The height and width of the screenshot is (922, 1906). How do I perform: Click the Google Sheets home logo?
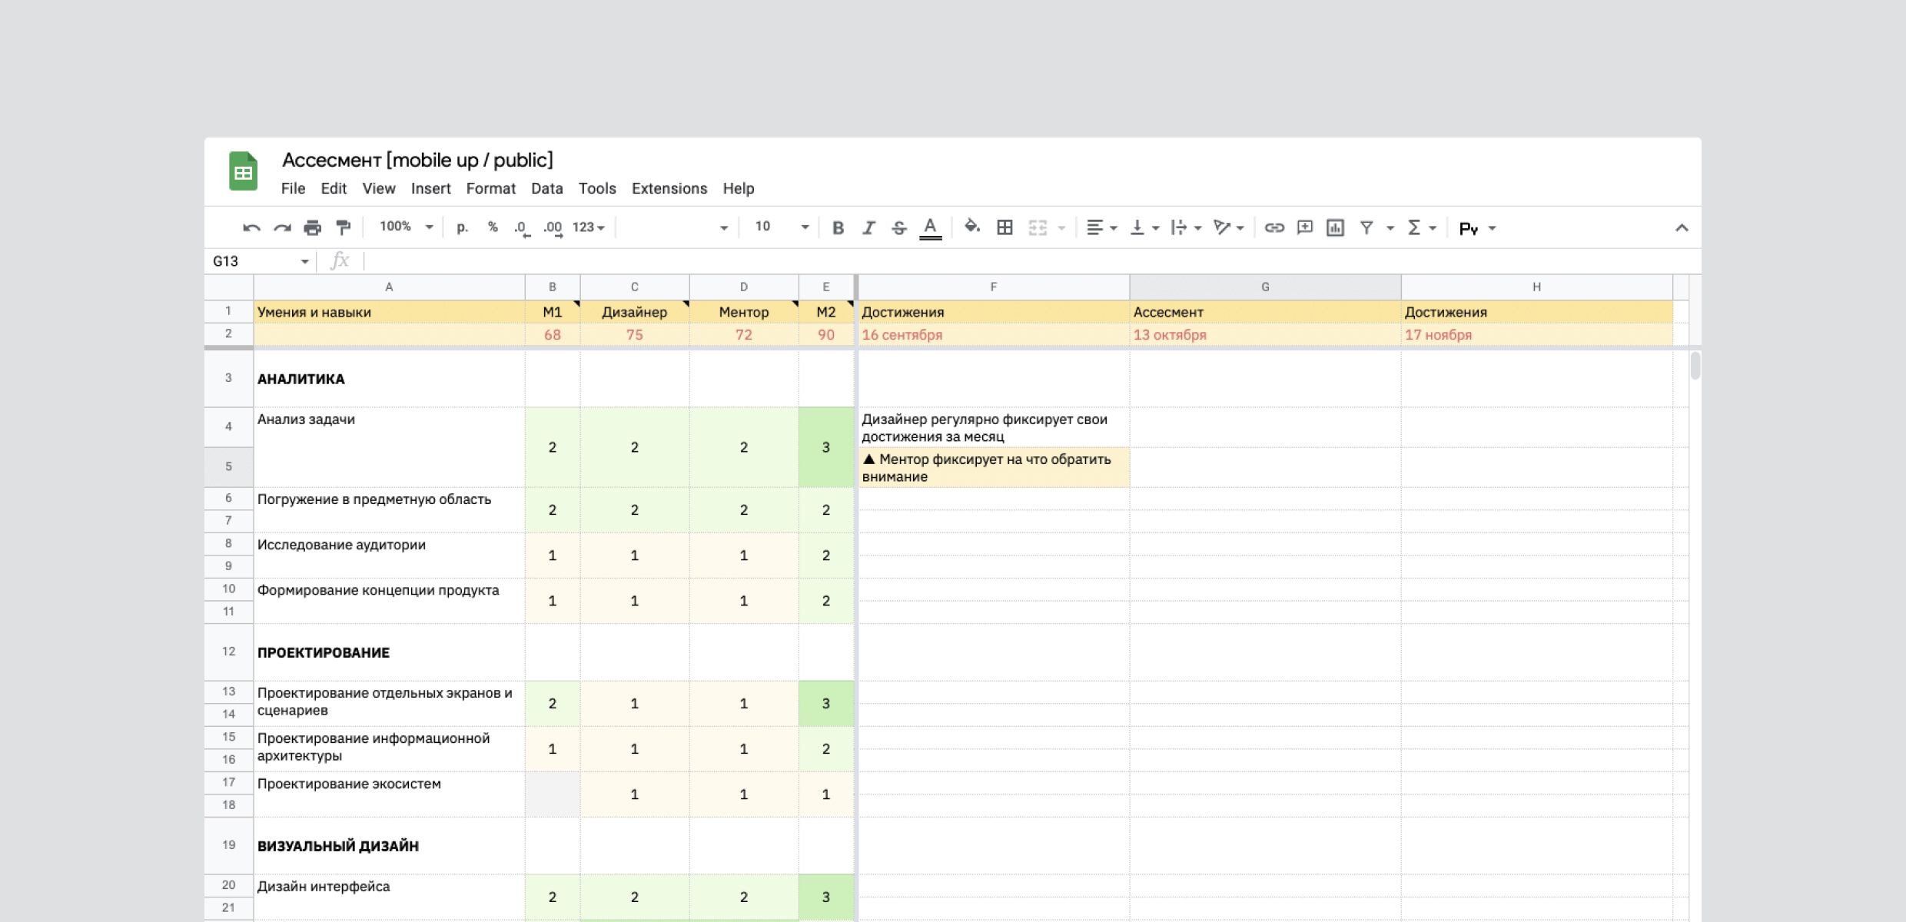click(243, 171)
